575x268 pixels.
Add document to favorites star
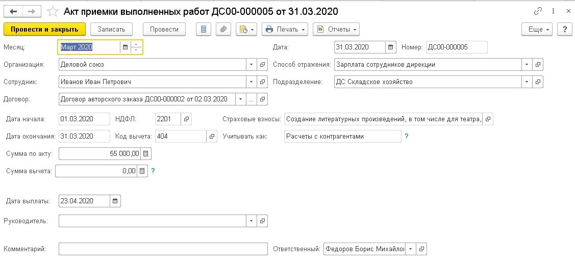tap(52, 11)
